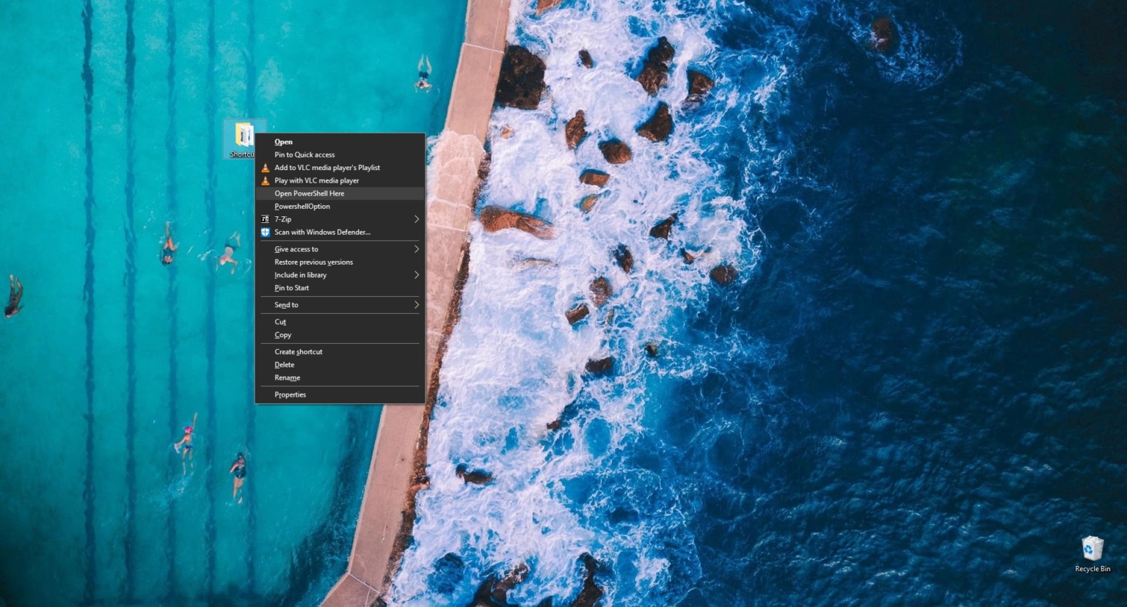Expand the Include in library submenu
1127x607 pixels.
[416, 275]
